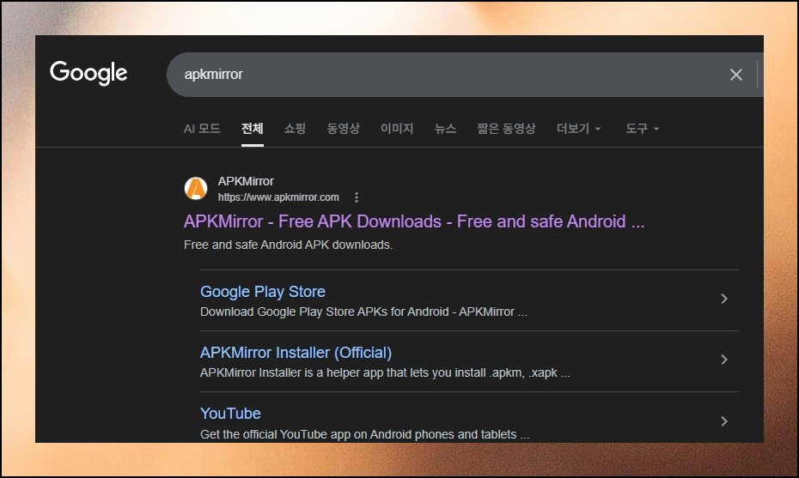Click the APKMirror site favicon
This screenshot has width=799, height=478.
196,188
